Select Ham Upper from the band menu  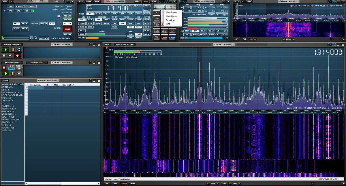point(171,16)
